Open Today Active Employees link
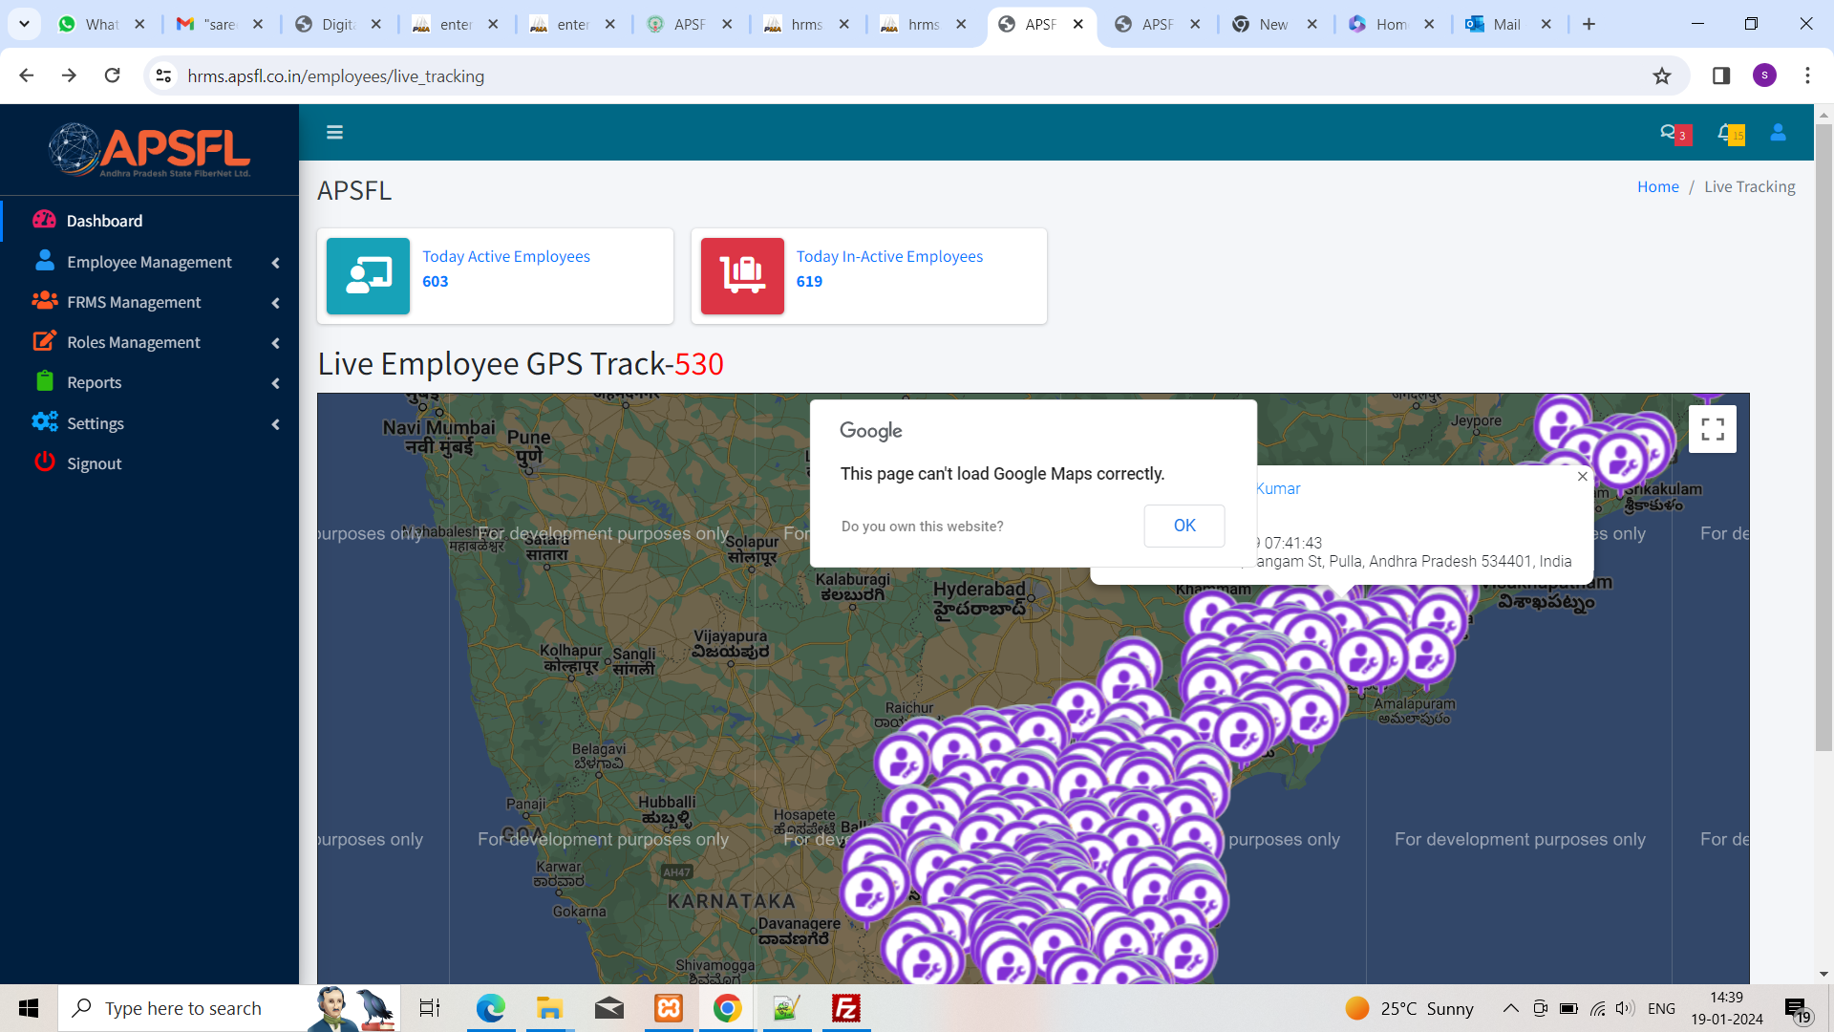Image resolution: width=1834 pixels, height=1032 pixels. tap(505, 256)
